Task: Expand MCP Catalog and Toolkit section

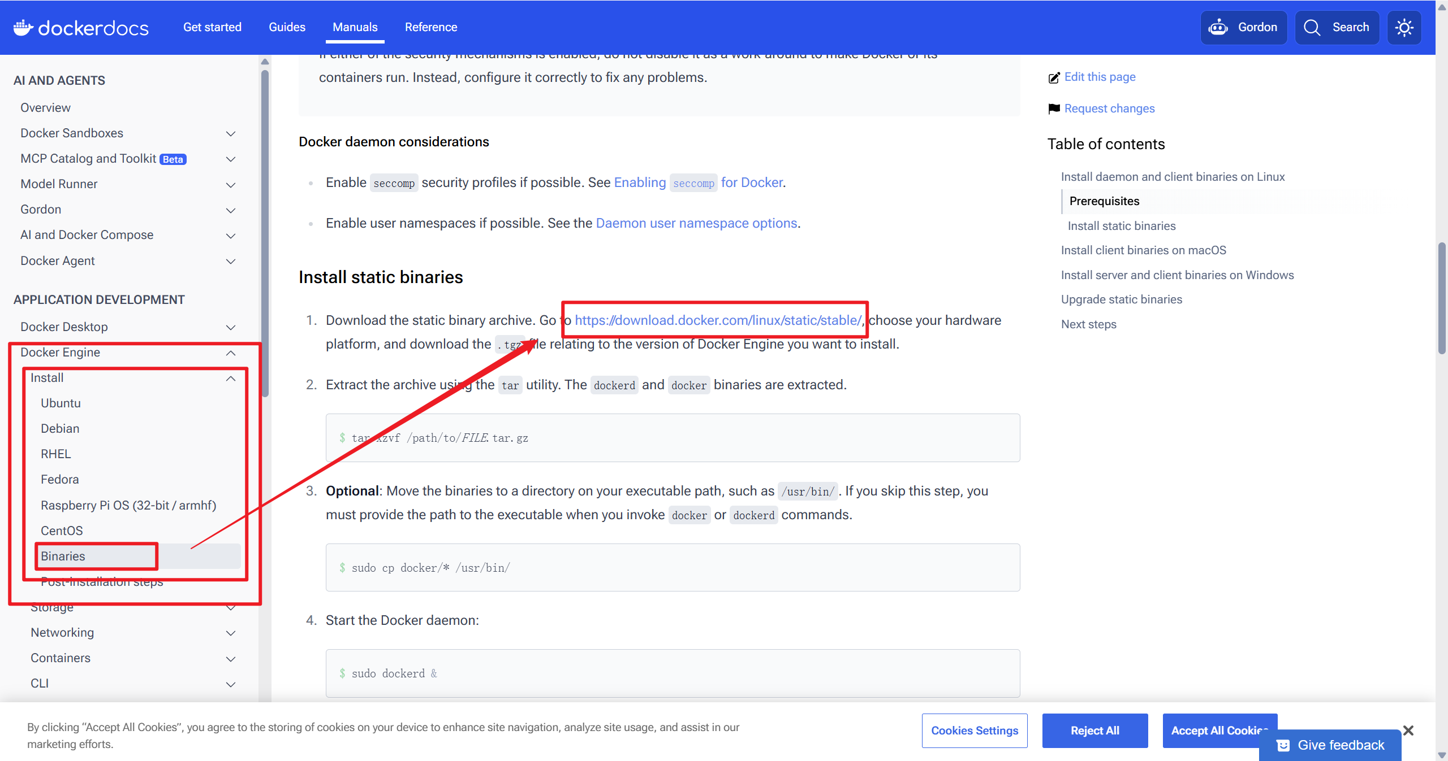Action: point(231,159)
